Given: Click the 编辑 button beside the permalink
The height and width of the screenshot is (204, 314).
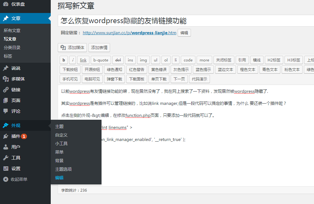Looking at the screenshot, I should [x=184, y=33].
